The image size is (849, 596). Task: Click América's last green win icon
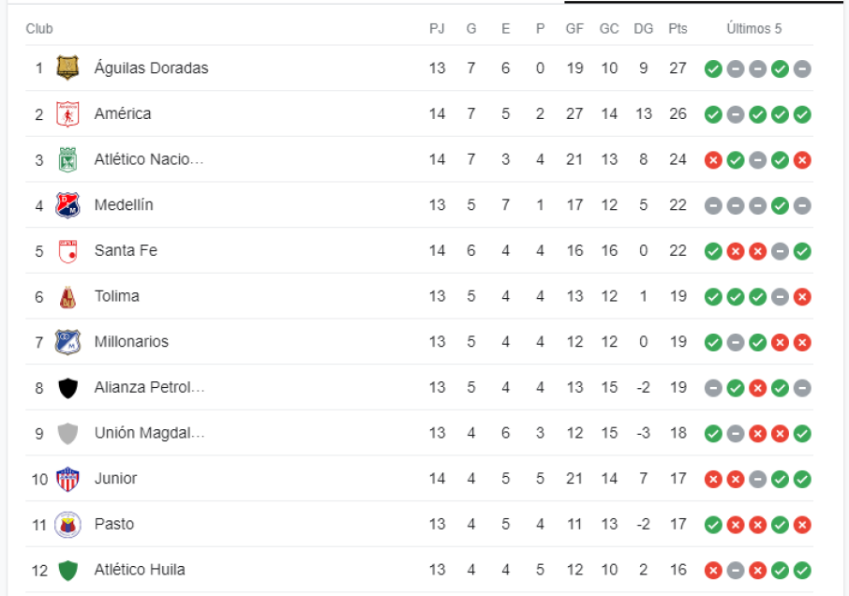(802, 114)
